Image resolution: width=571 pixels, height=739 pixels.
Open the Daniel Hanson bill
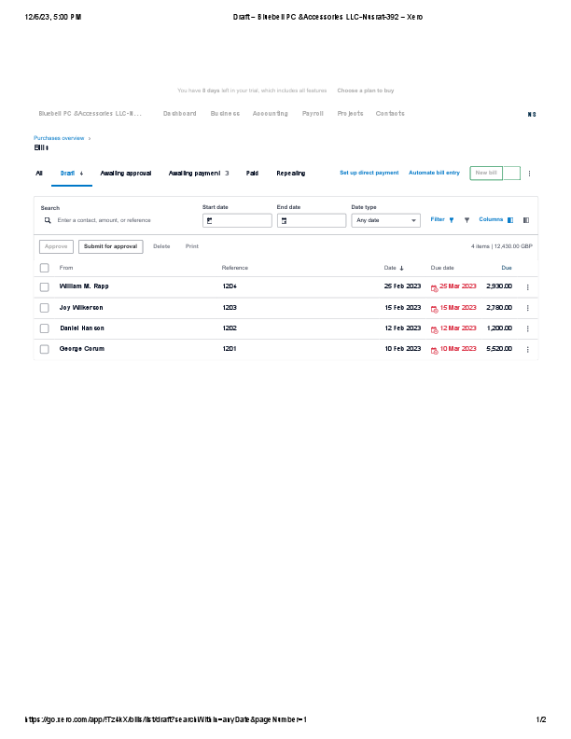click(82, 328)
